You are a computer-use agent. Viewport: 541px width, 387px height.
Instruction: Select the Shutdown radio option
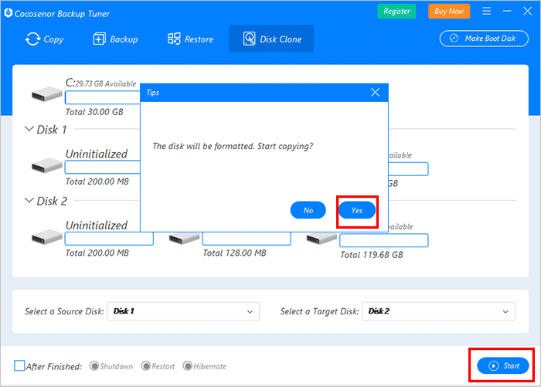tap(94, 365)
